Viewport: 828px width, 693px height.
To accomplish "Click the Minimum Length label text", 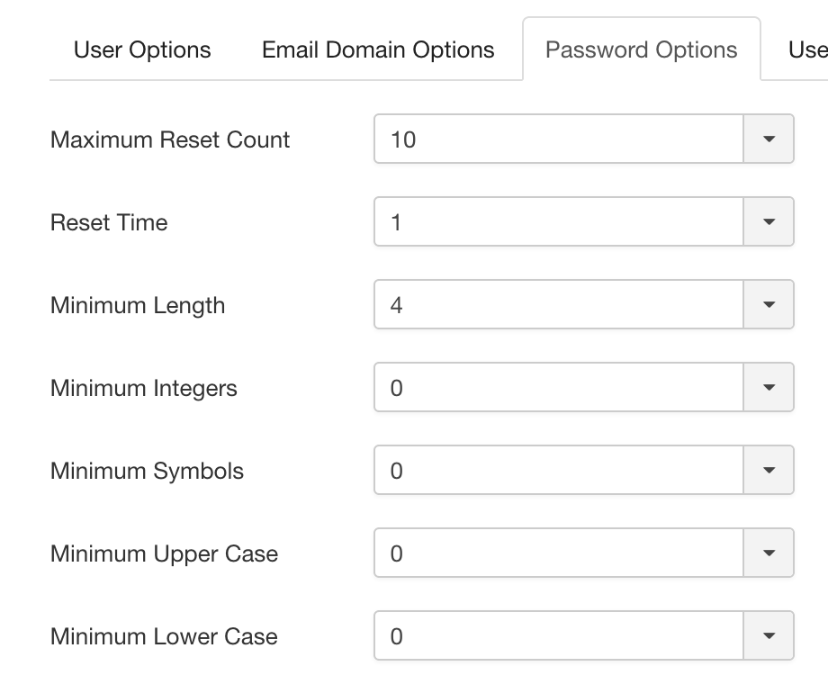I will point(138,306).
